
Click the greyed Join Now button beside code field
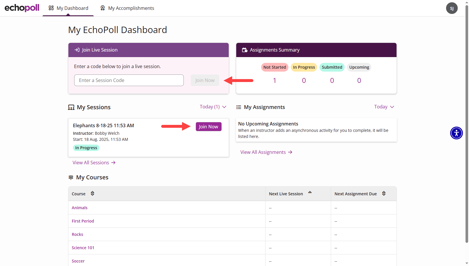(x=205, y=80)
